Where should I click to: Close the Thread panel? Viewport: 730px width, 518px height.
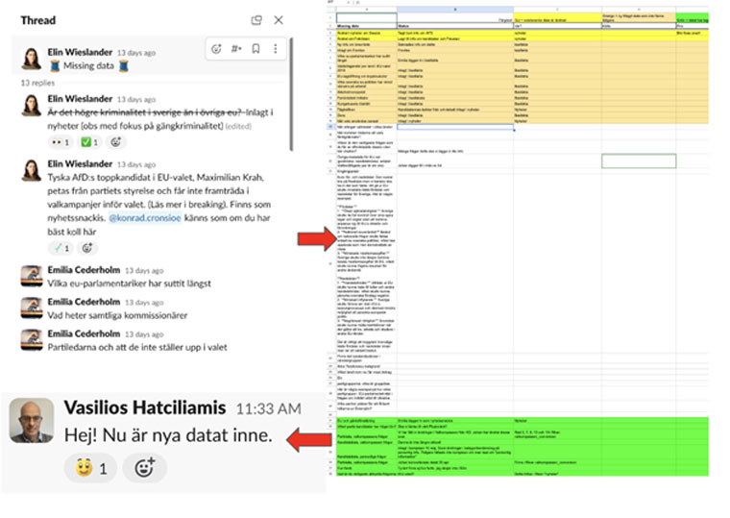279,20
